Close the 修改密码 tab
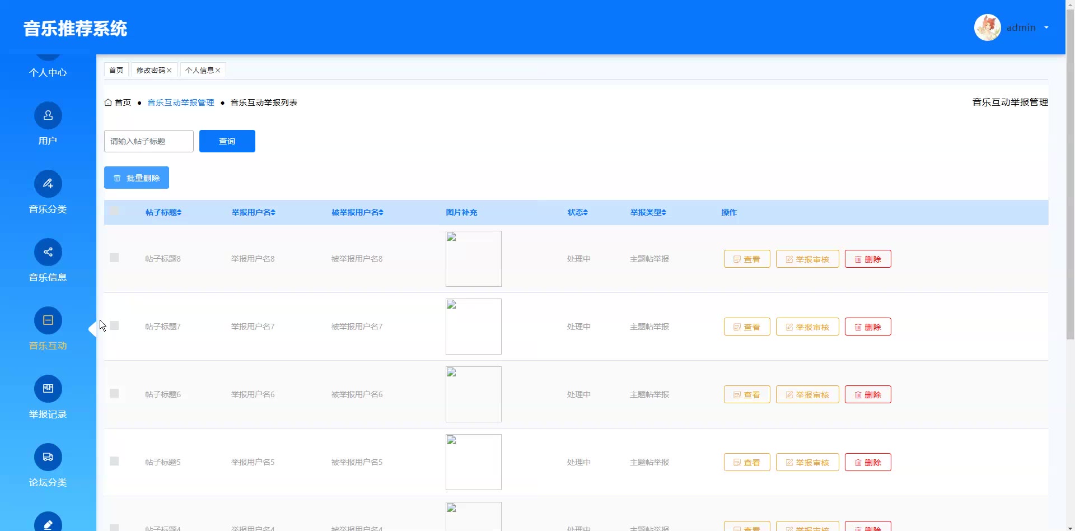The image size is (1075, 531). click(169, 71)
